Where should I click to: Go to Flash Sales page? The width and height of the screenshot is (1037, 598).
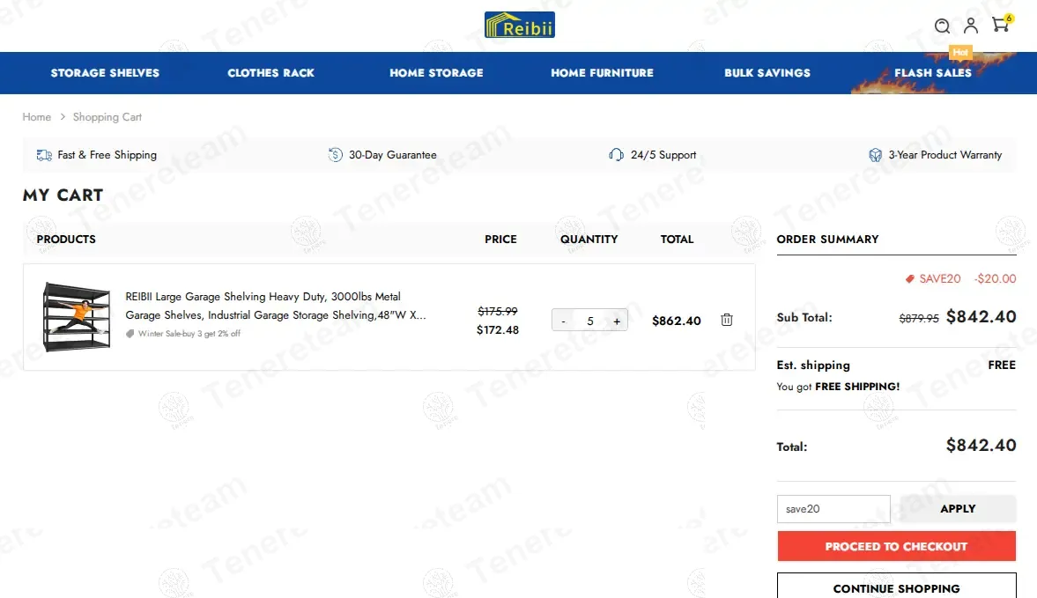point(932,73)
